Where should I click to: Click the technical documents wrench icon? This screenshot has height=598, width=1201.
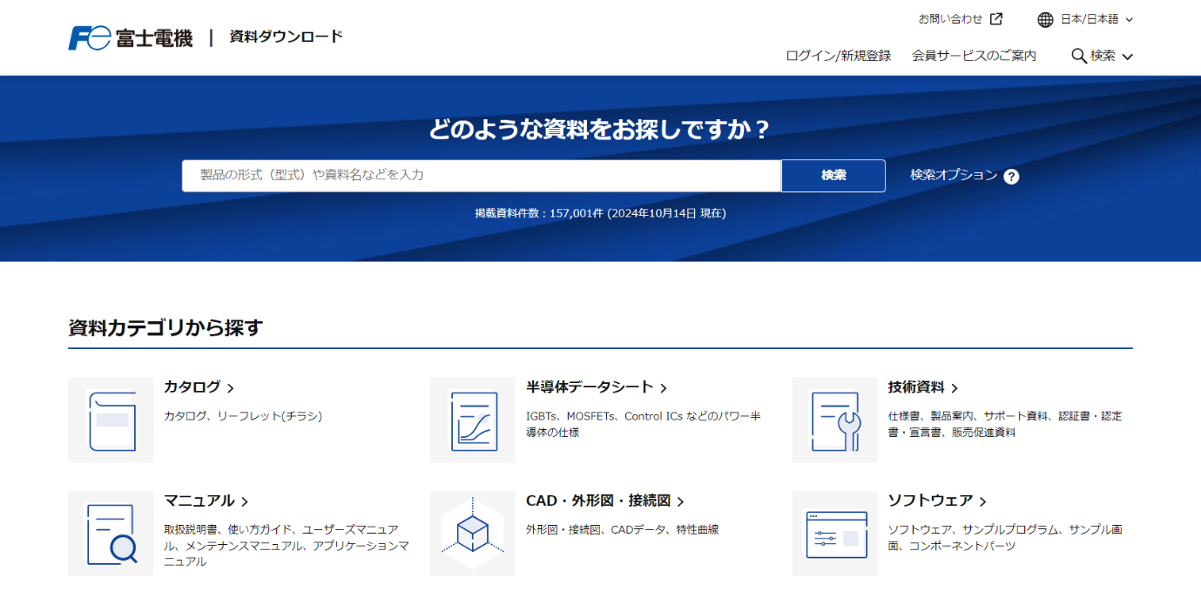pos(834,420)
